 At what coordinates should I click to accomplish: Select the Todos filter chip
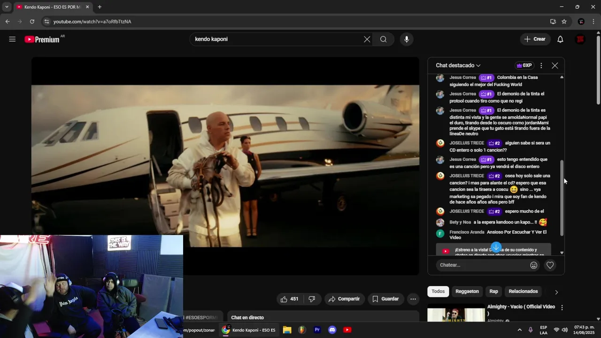tap(438, 292)
